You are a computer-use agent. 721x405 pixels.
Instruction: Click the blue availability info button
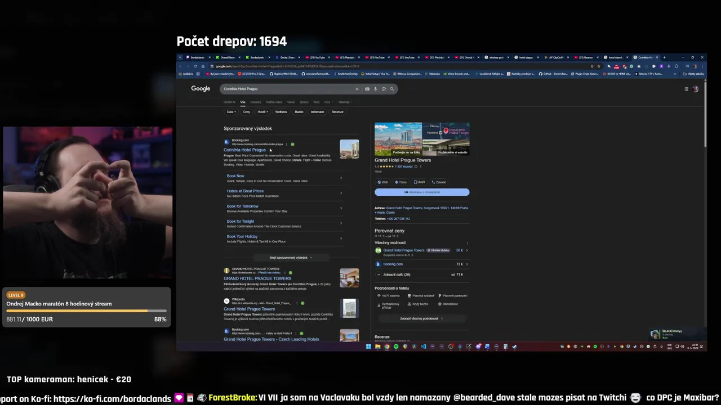(x=422, y=192)
